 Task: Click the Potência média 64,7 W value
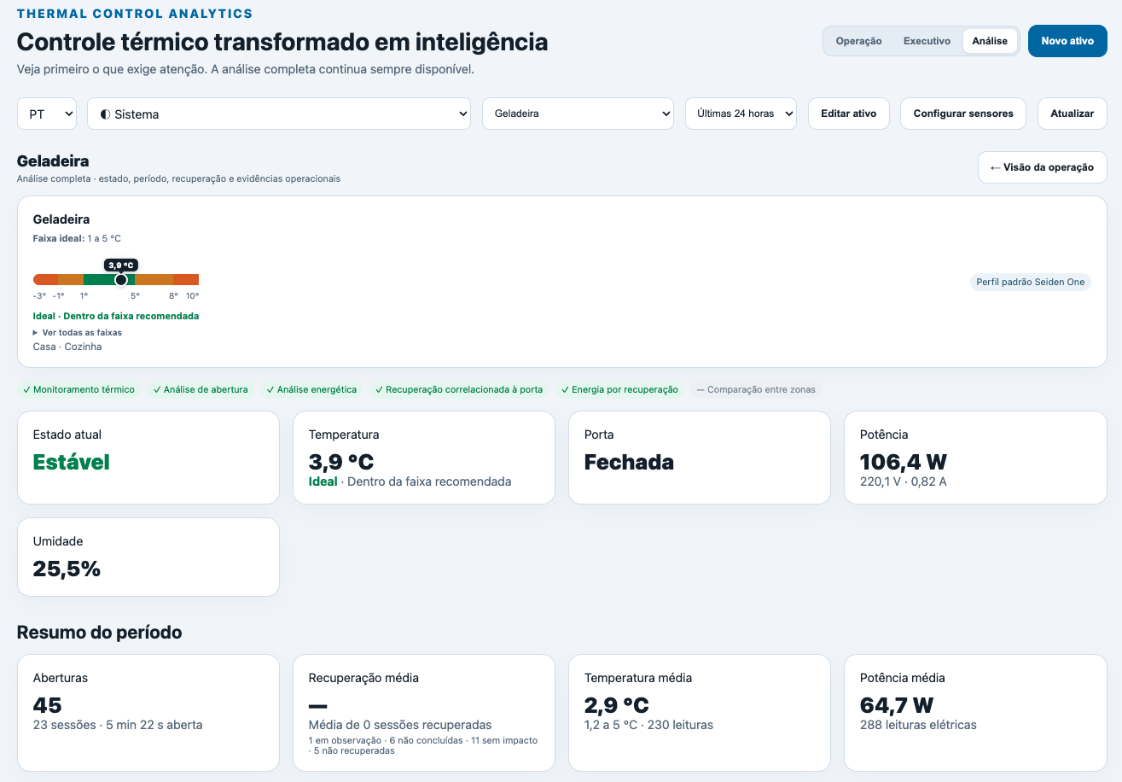(x=897, y=705)
